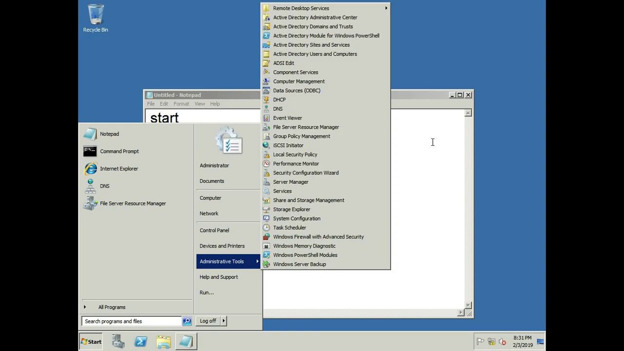The image size is (624, 351).
Task: Open the Edit menu in Notepad
Action: tap(164, 104)
